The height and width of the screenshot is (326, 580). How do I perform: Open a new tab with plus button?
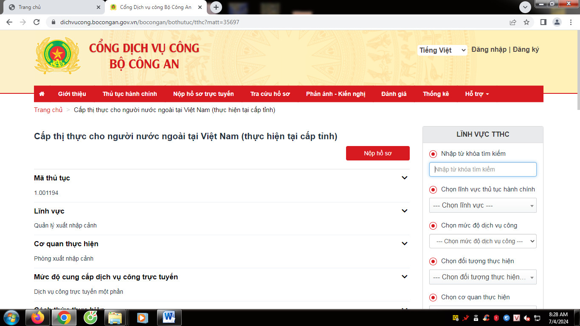[216, 7]
